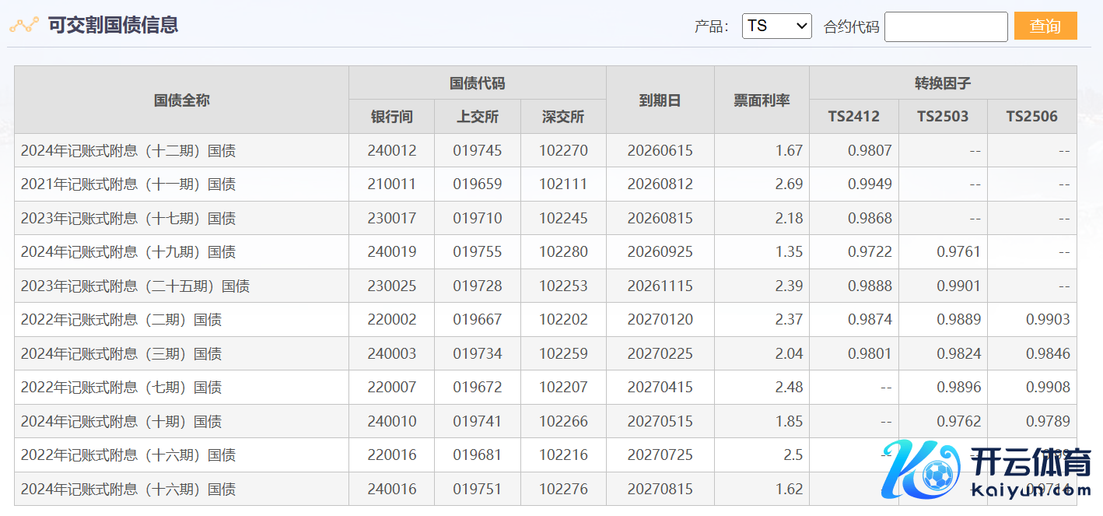Click the 合约代码 text input box
1103x516 pixels.
(x=945, y=26)
